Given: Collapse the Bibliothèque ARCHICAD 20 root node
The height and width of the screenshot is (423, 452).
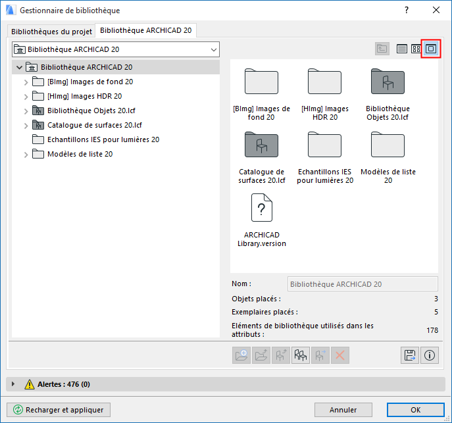Looking at the screenshot, I should click(x=19, y=67).
